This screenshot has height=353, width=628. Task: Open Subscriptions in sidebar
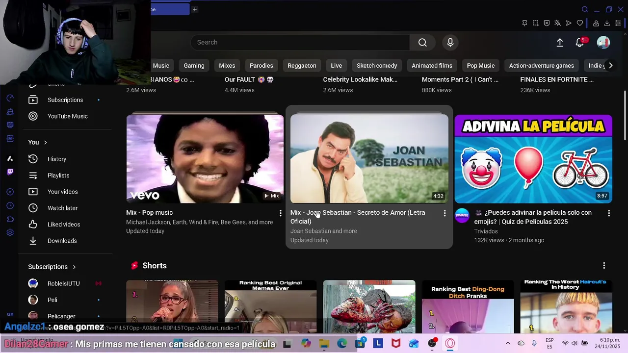coord(65,100)
